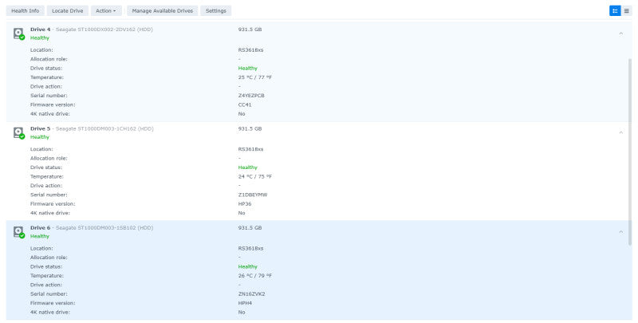Click Drive 5 Serial number label
This screenshot has height=323, width=638.
tap(49, 195)
